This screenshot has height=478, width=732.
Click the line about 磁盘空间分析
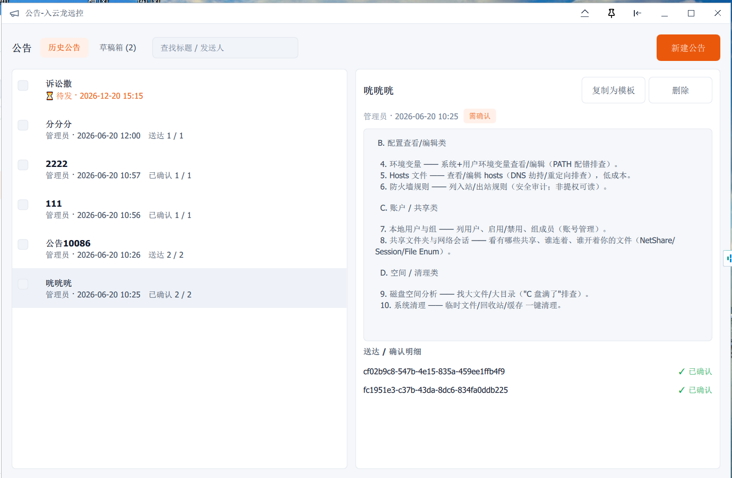click(x=485, y=294)
